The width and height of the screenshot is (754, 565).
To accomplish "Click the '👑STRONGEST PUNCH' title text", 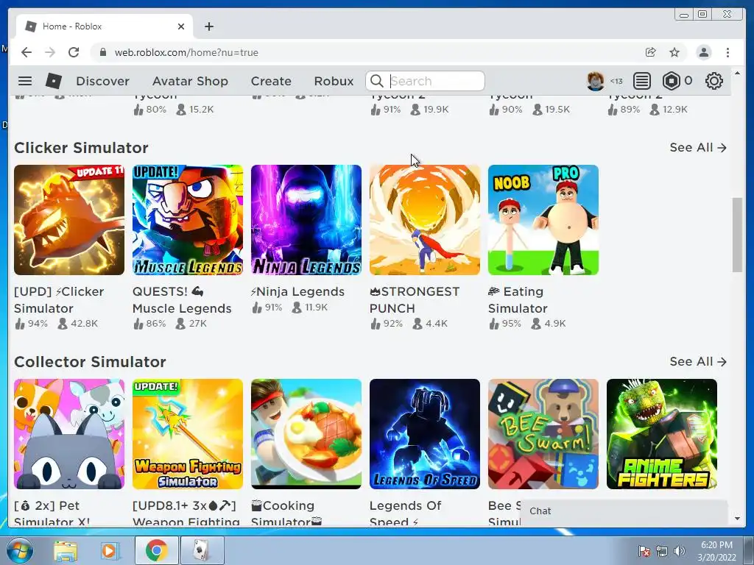I will 415,300.
